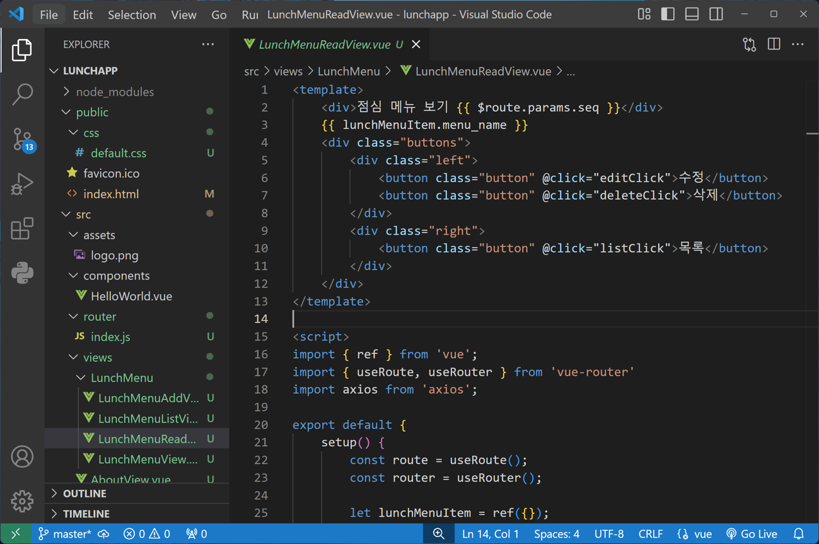Click the Customize Layout icon

(644, 14)
